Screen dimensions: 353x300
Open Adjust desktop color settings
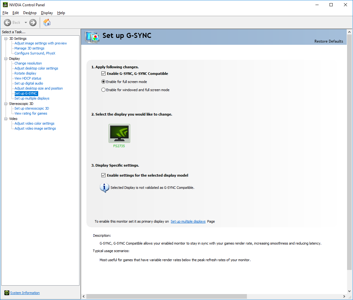pos(36,68)
